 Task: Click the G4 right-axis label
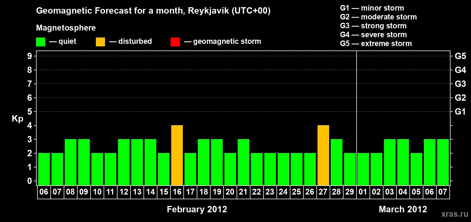coord(460,70)
